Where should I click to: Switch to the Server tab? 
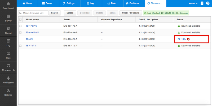pyautogui.click(x=48, y=3)
